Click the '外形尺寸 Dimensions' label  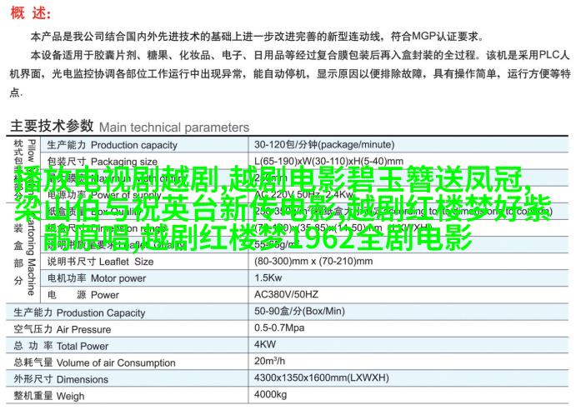click(x=61, y=379)
